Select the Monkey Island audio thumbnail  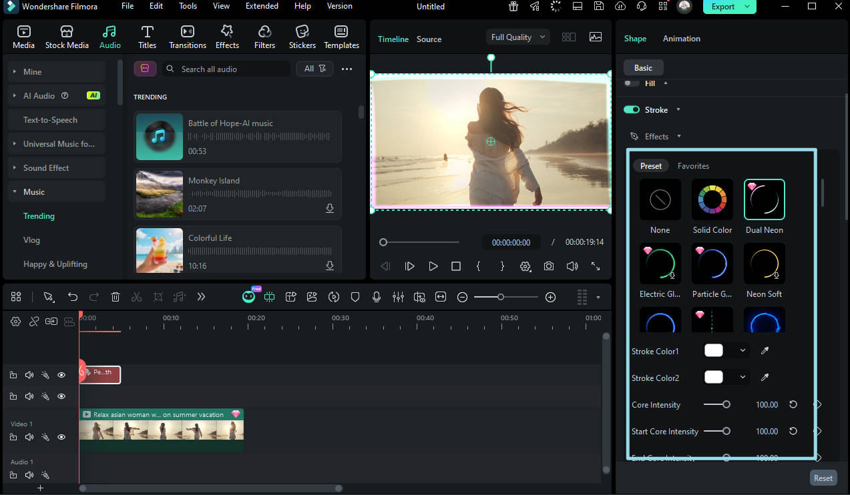[x=160, y=194]
